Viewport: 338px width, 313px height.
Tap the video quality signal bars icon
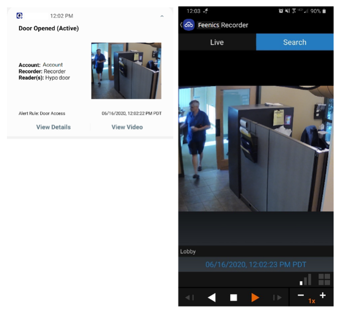(306, 279)
